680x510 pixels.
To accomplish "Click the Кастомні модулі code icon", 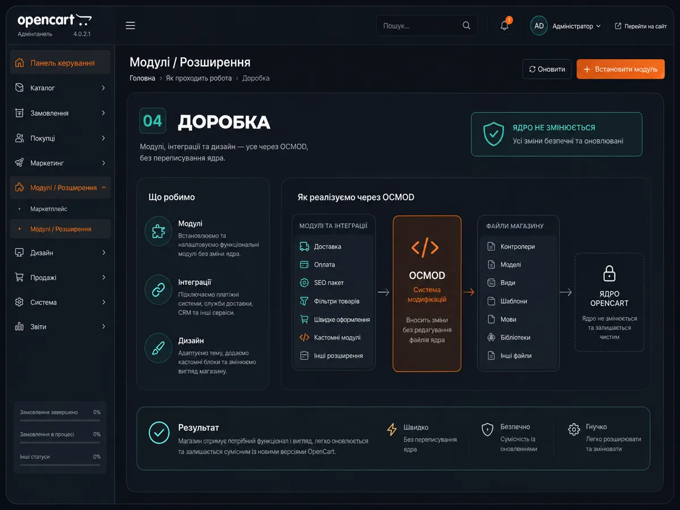I will pyautogui.click(x=304, y=337).
